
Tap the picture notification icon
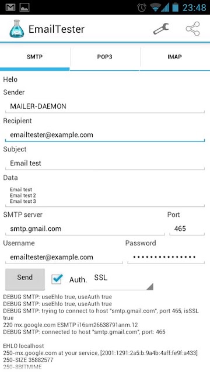click(x=24, y=8)
